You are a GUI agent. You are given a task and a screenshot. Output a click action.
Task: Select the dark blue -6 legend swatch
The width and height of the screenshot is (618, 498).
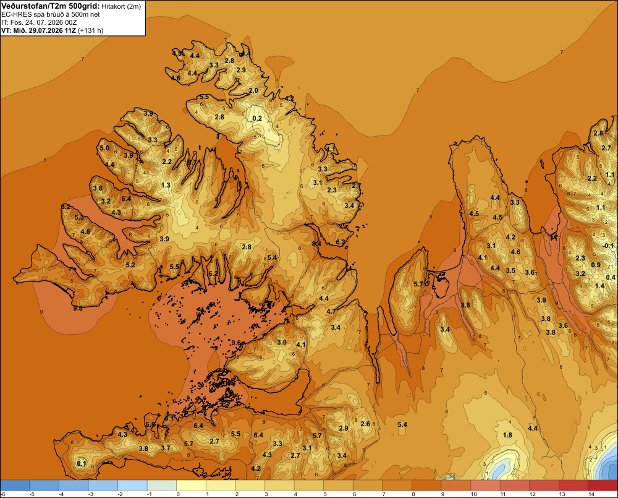[15, 485]
